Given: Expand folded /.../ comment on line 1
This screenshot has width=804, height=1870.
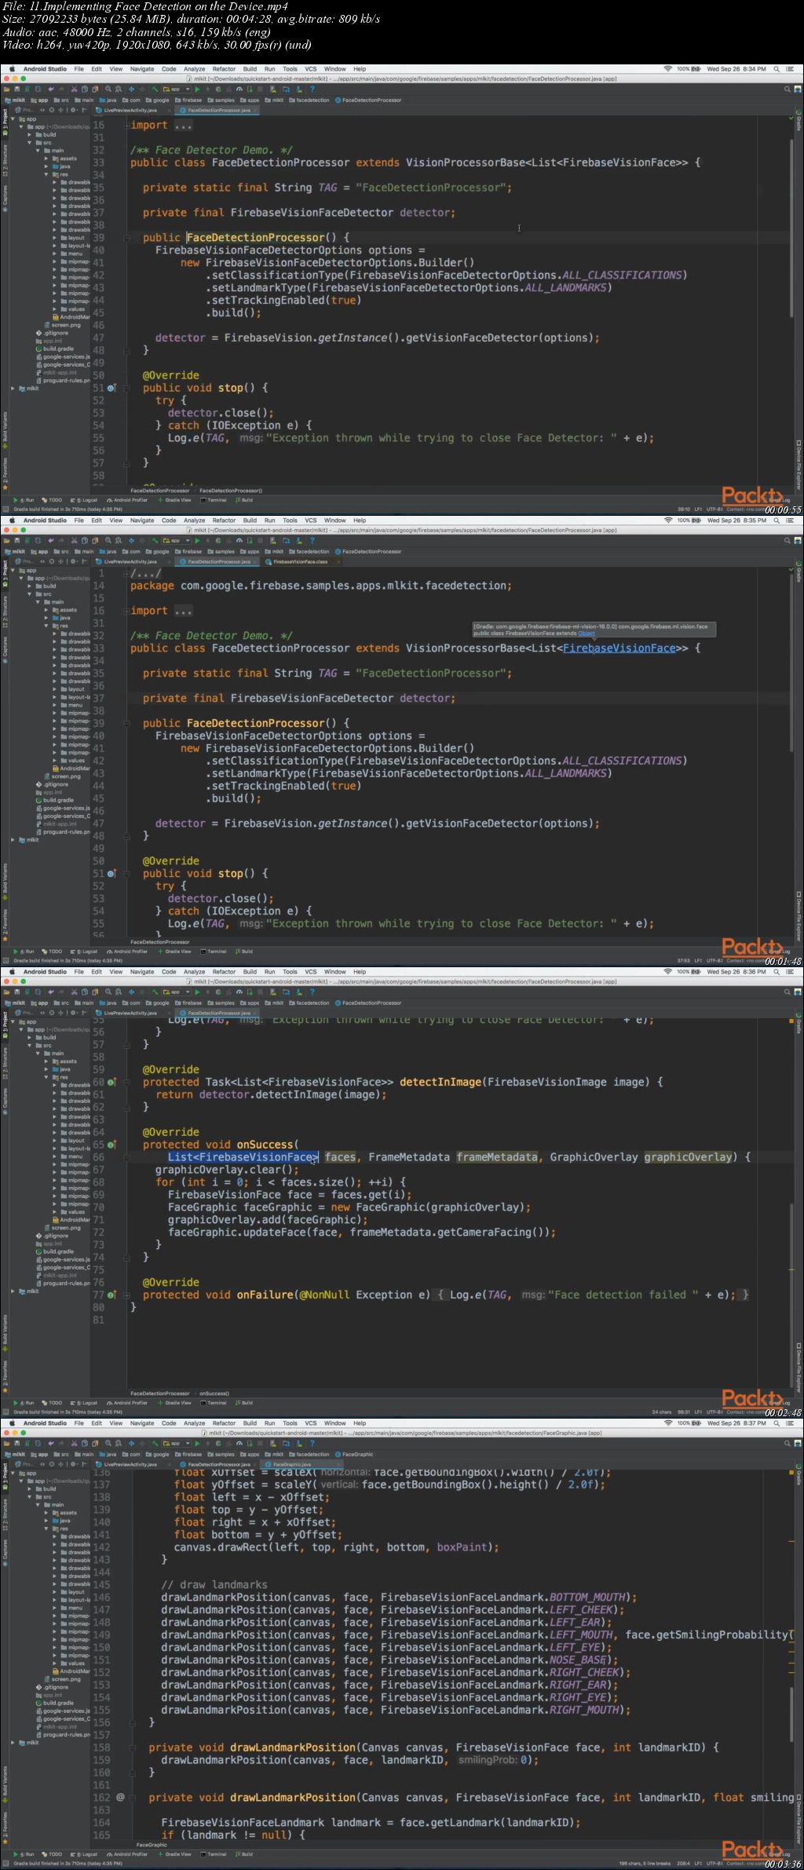Looking at the screenshot, I should point(145,574).
